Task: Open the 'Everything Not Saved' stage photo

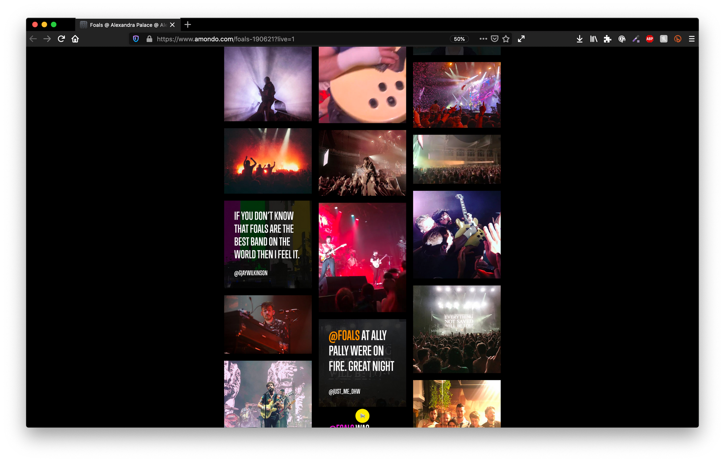Action: 457,329
